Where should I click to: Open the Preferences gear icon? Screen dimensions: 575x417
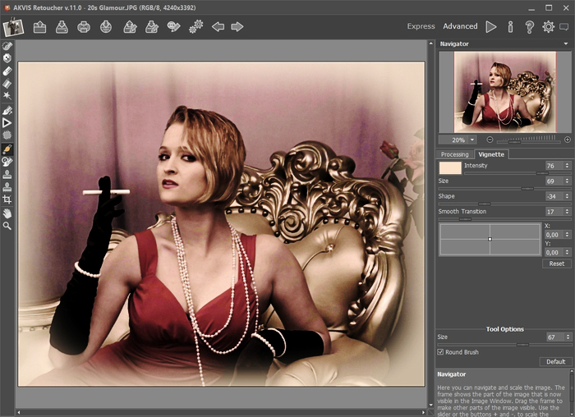tap(548, 26)
